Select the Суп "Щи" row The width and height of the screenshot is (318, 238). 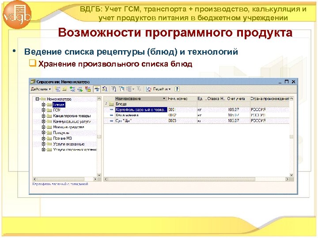coord(197,121)
